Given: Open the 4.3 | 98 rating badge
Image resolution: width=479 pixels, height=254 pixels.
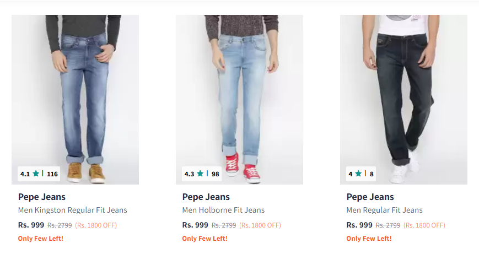Looking at the screenshot, I should pos(202,174).
